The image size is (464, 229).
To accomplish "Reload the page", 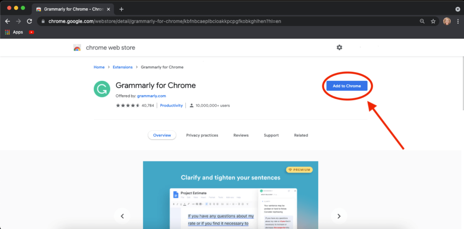I will point(29,21).
